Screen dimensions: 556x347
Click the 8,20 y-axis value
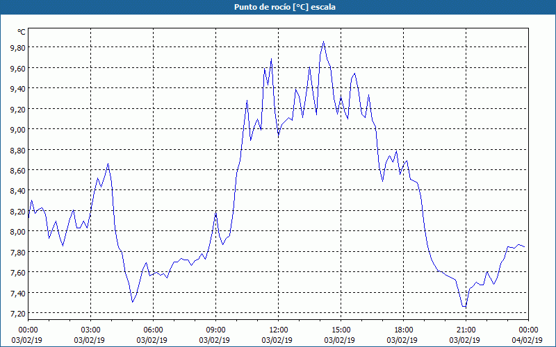pos(18,211)
